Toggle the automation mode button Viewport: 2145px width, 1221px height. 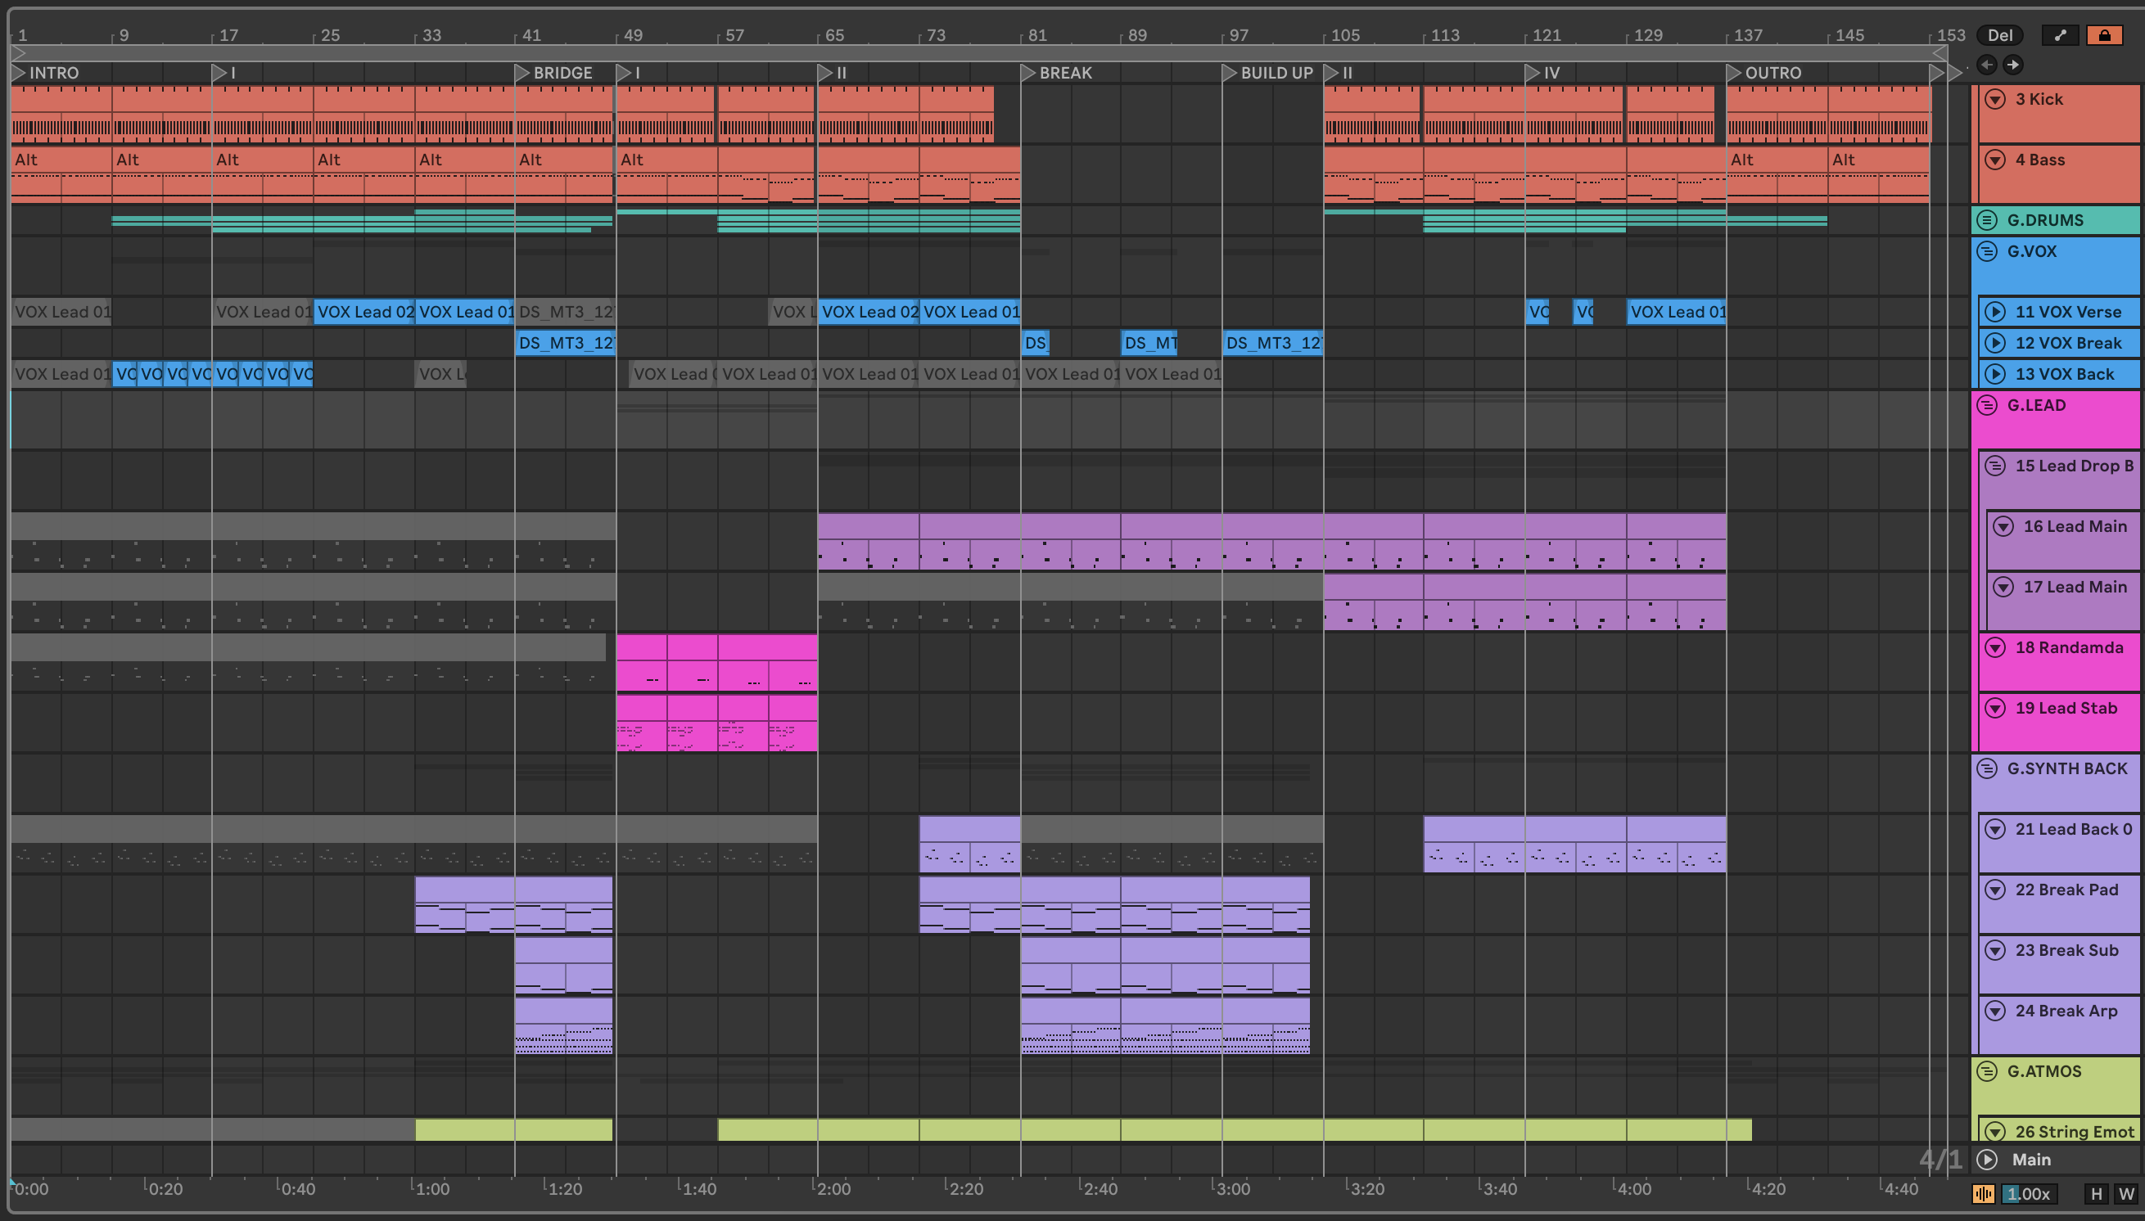tap(2061, 35)
